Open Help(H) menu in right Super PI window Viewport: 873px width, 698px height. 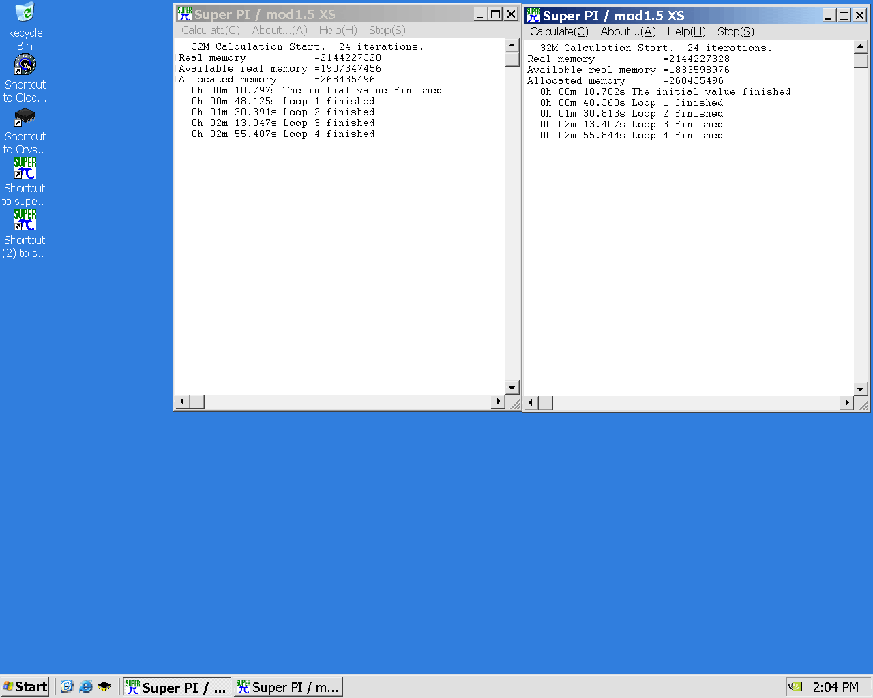(x=686, y=31)
